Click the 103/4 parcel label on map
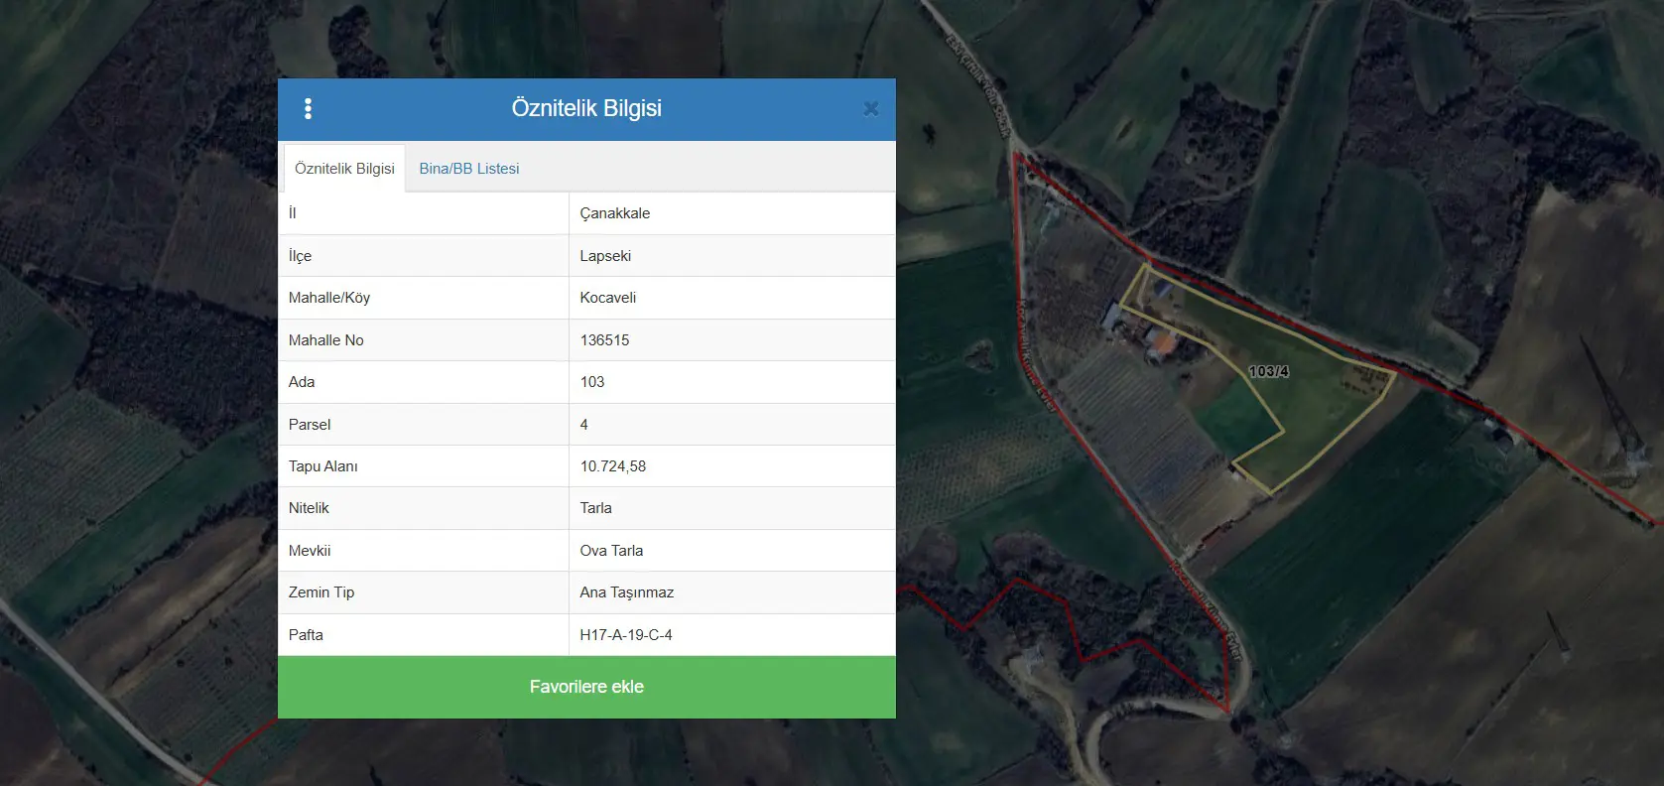 pyautogui.click(x=1268, y=371)
